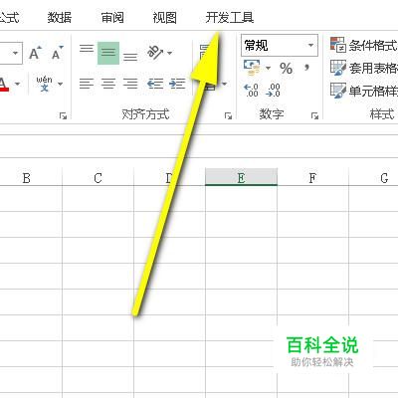Center text horizontally

tap(108, 84)
